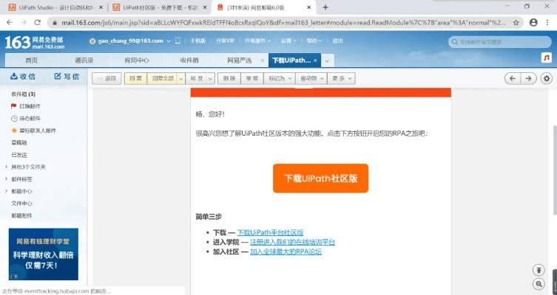The image size is (557, 295).
Task: Open the 转发 dropdown arrow
Action: [x=210, y=79]
